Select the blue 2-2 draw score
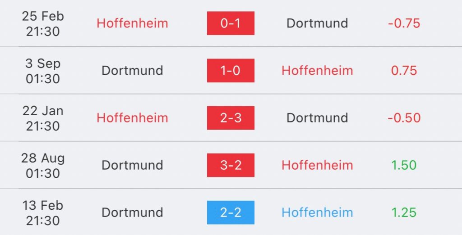The width and height of the screenshot is (462, 235). 231,212
